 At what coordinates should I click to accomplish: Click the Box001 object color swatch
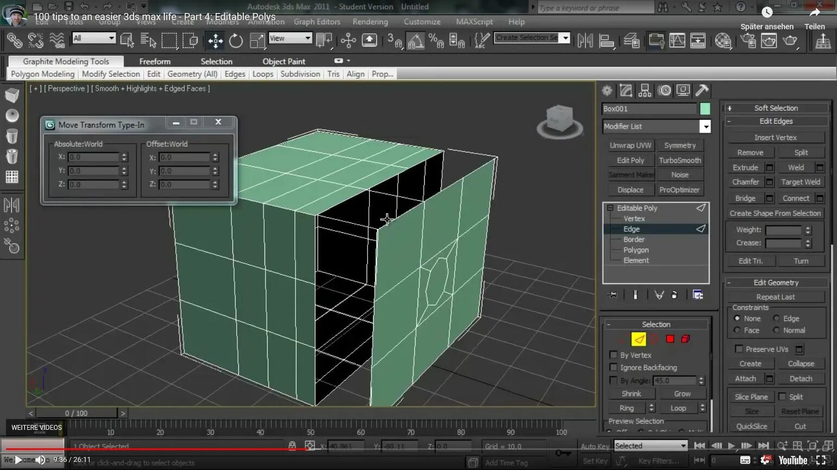(x=705, y=109)
